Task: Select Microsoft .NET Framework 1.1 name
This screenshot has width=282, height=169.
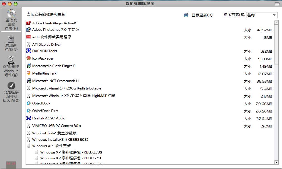Action: tap(55, 81)
